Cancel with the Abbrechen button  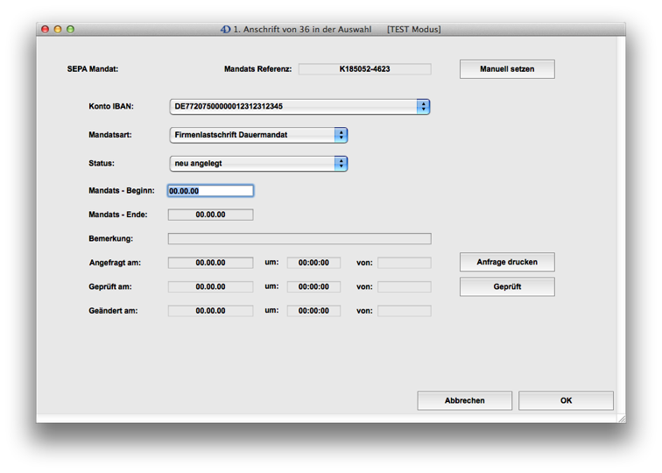(x=464, y=400)
